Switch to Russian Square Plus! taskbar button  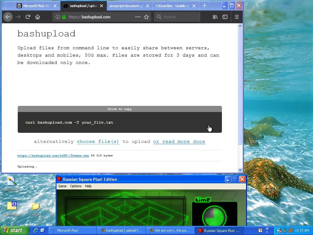pos(219,230)
